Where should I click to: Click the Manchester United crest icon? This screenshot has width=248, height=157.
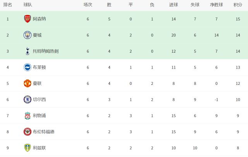[x=27, y=83]
